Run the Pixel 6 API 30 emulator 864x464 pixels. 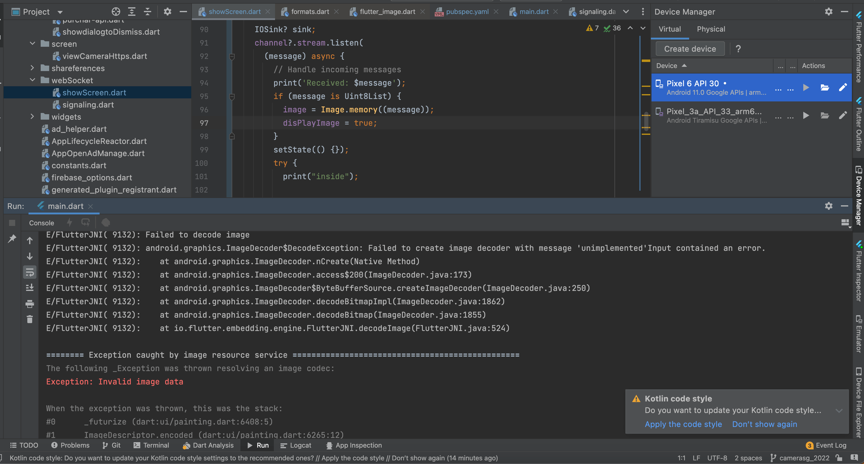(x=806, y=87)
